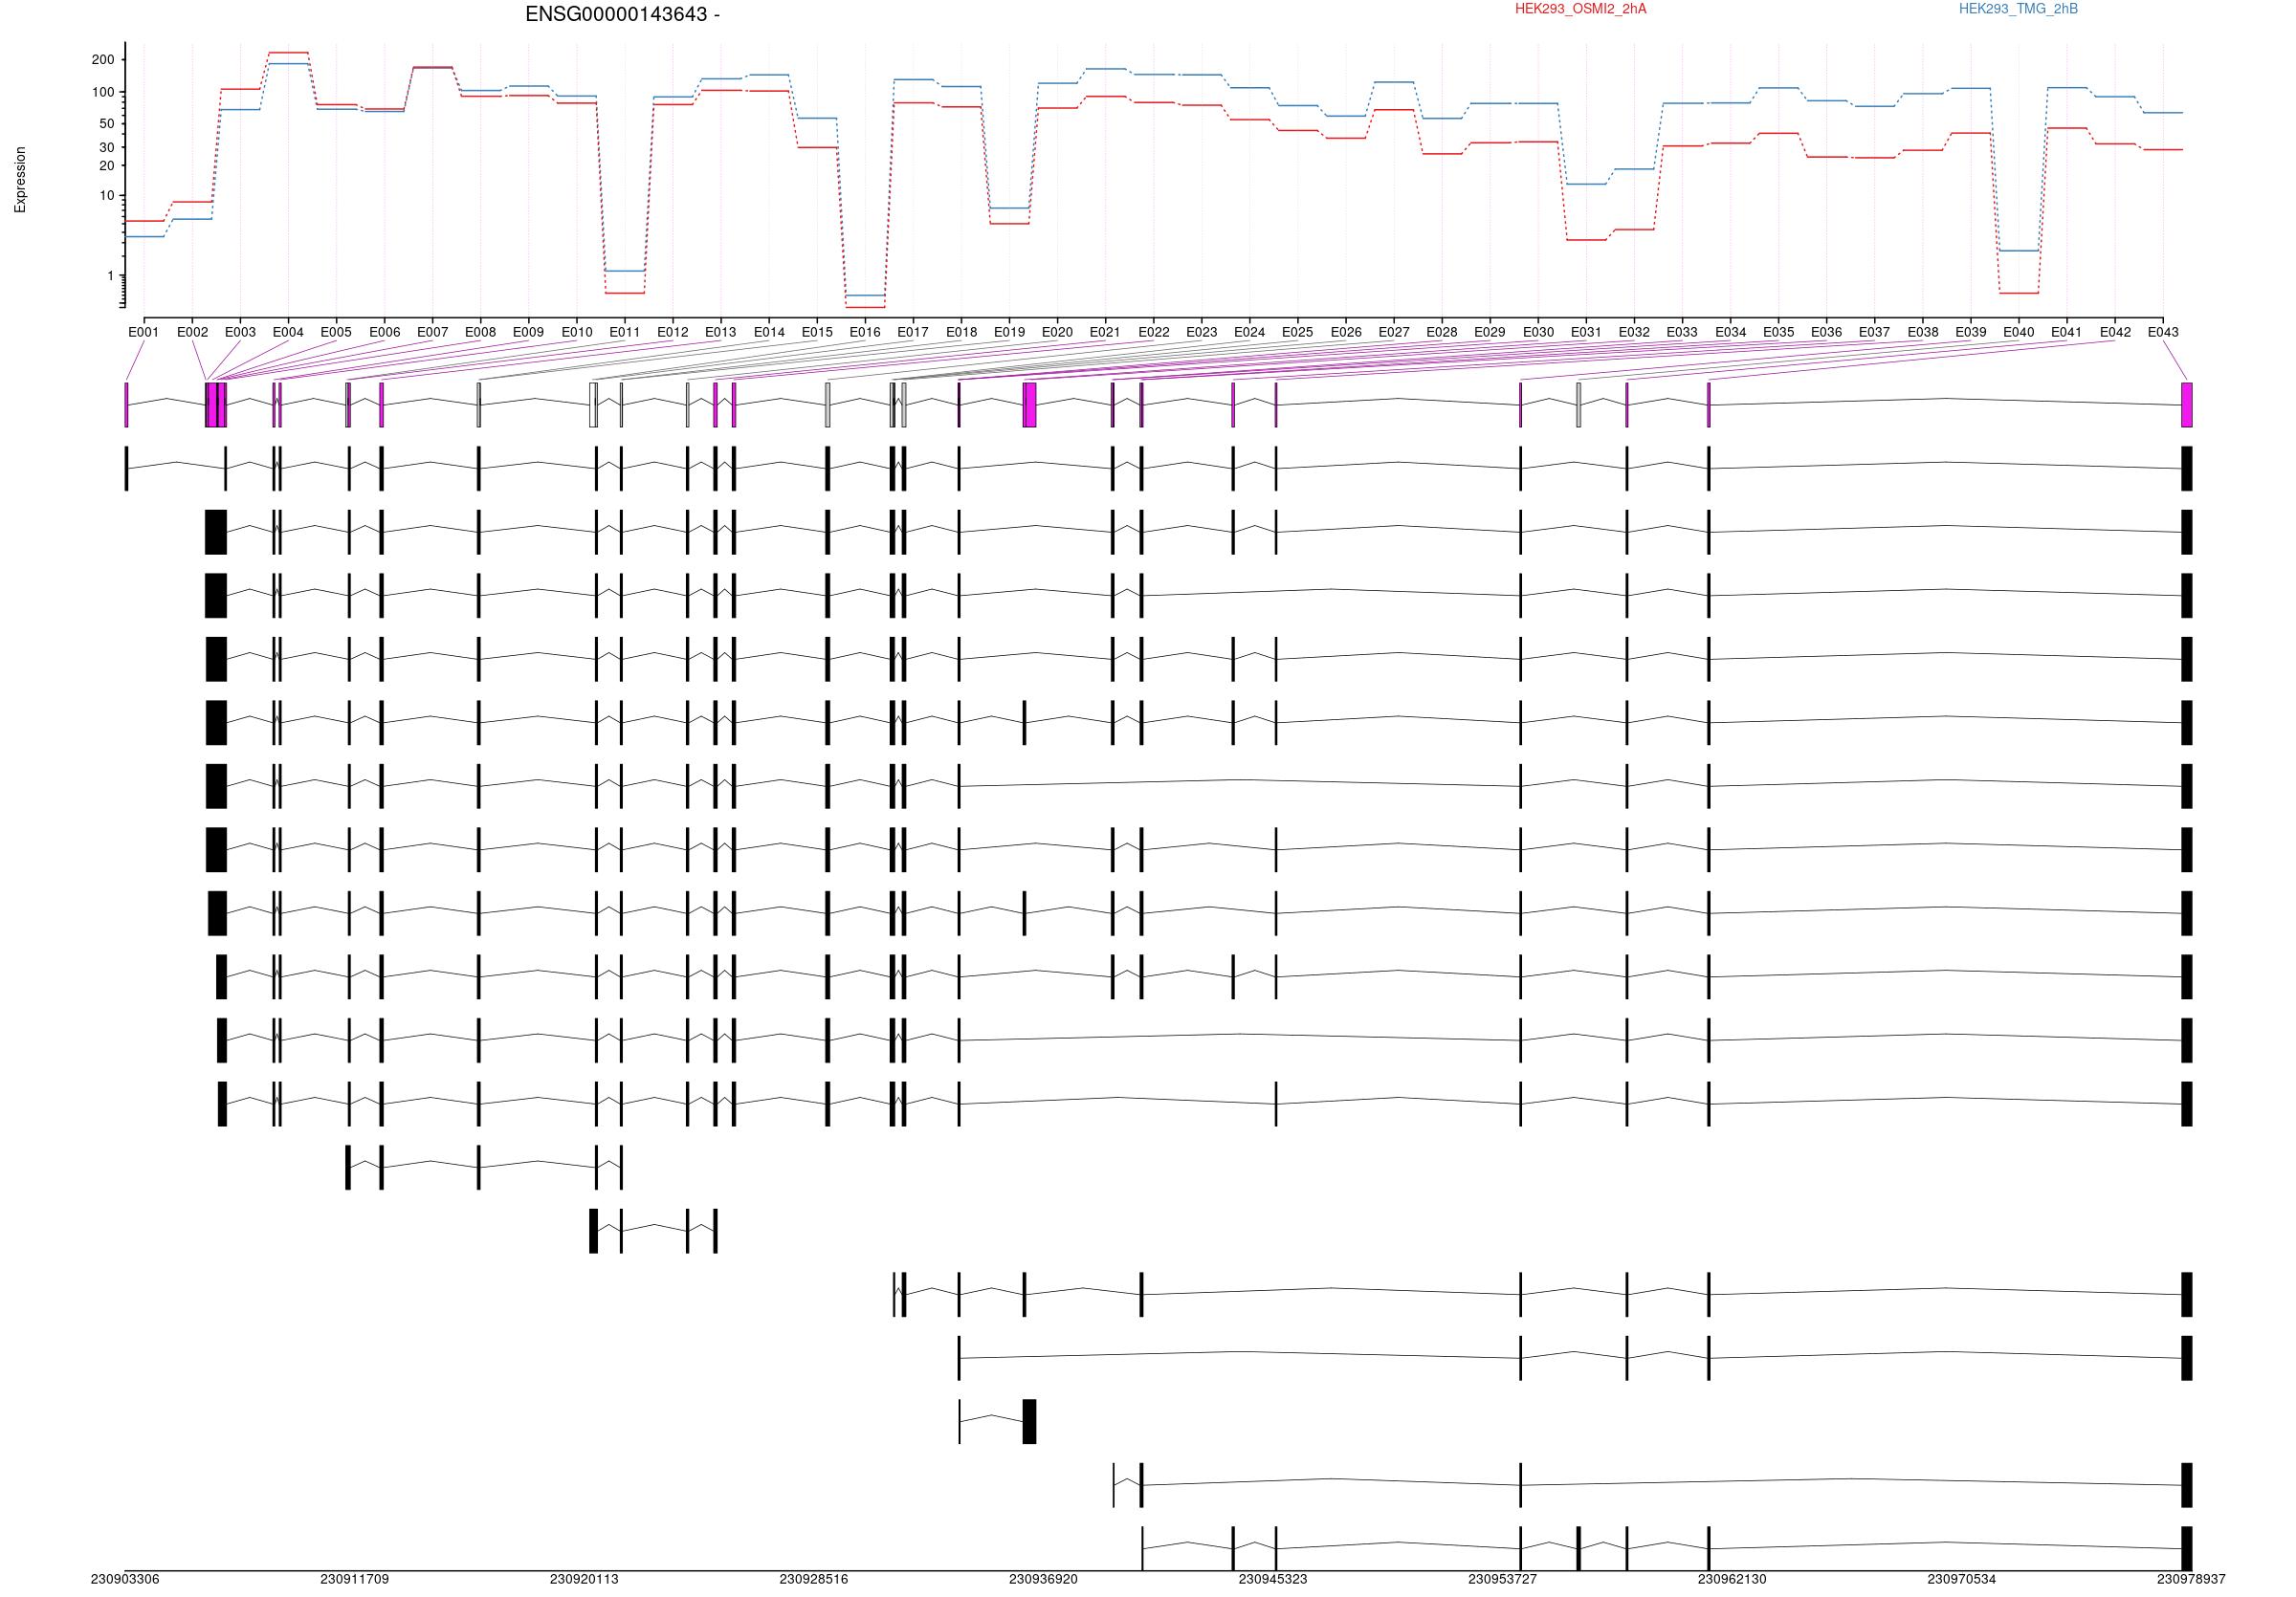Click exon label E040
Image resolution: width=2296 pixels, height=1597 pixels.
[2019, 332]
